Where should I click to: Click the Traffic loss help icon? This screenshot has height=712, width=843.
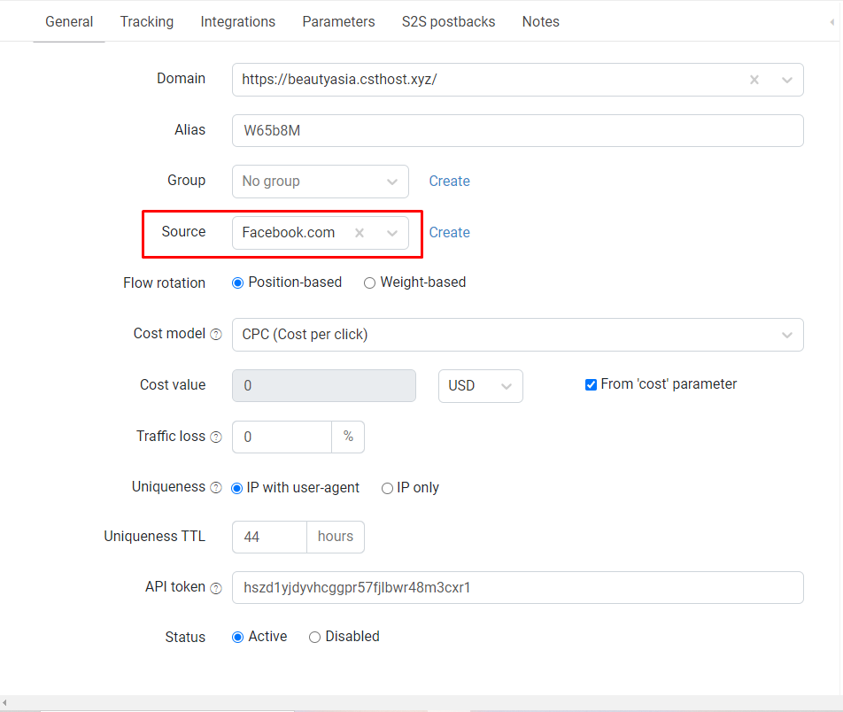pos(215,437)
